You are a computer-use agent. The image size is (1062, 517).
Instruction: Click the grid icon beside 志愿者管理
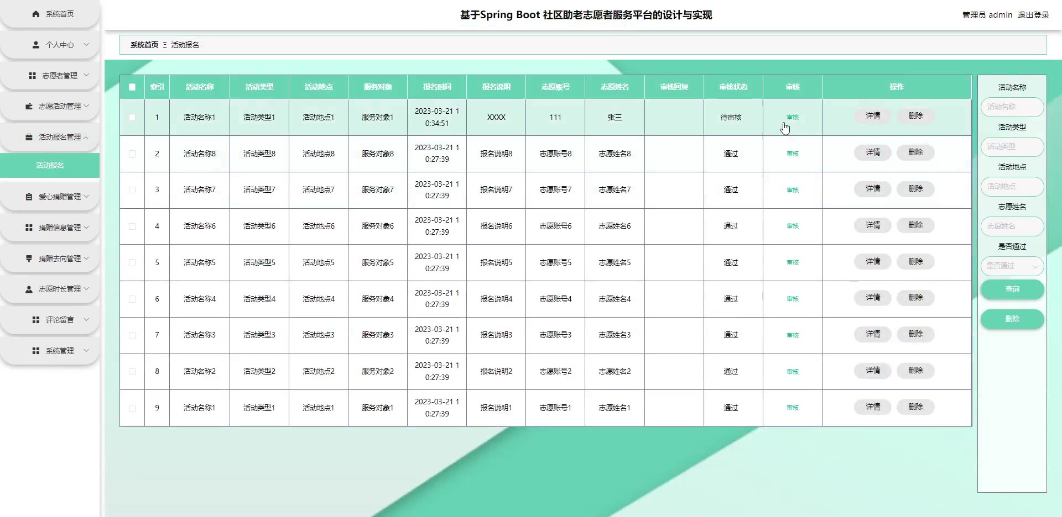33,76
